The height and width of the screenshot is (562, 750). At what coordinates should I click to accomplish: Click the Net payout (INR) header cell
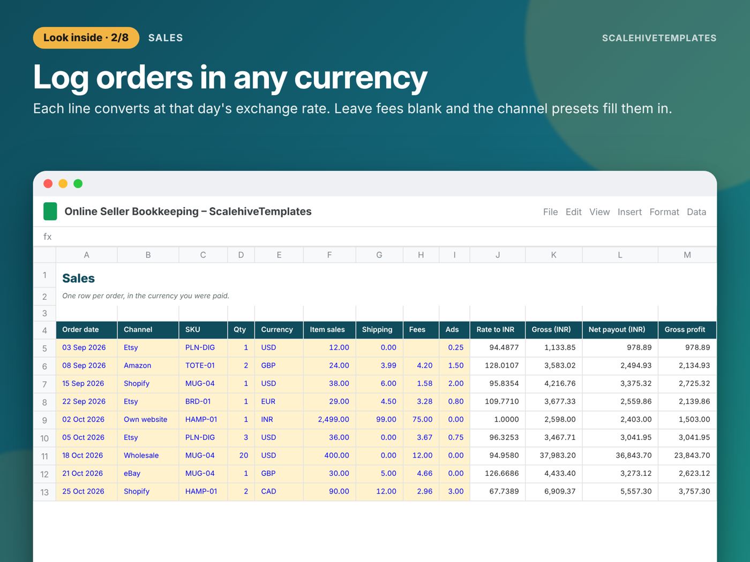coord(620,330)
